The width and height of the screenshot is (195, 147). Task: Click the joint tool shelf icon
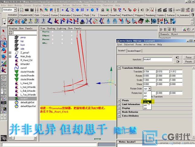pos(50,21)
